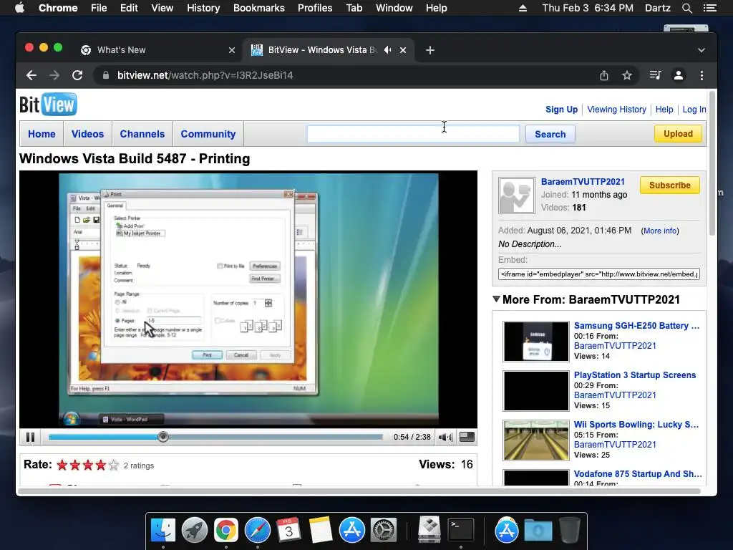Reload the BitView page
This screenshot has height=550, width=733.
pos(77,75)
